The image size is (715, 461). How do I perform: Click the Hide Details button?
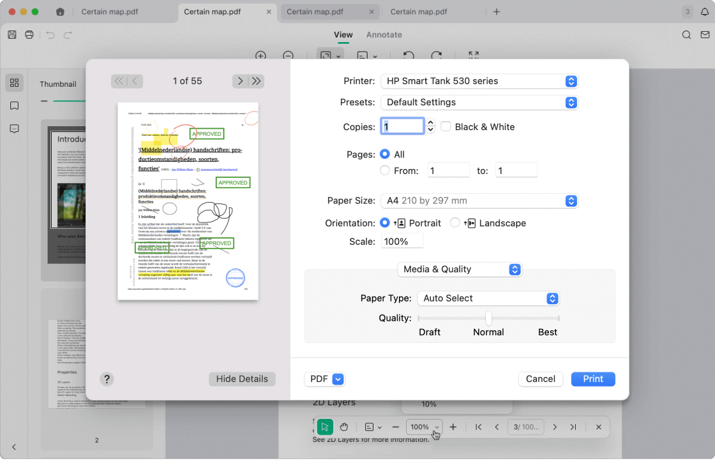pos(242,379)
